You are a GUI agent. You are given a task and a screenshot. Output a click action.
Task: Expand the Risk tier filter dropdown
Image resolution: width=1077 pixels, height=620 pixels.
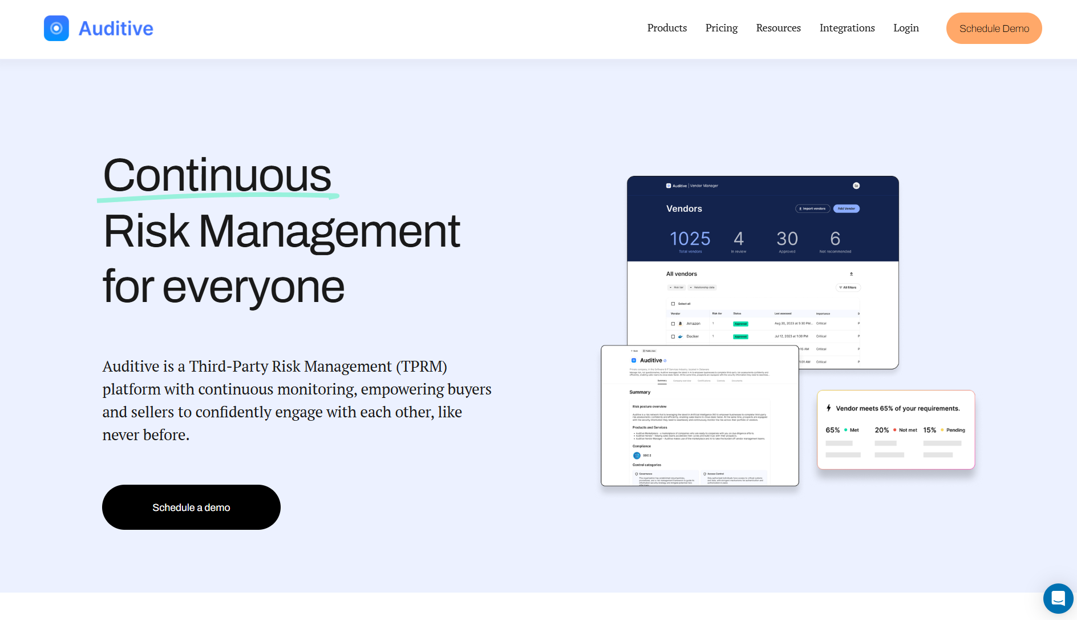(x=678, y=288)
